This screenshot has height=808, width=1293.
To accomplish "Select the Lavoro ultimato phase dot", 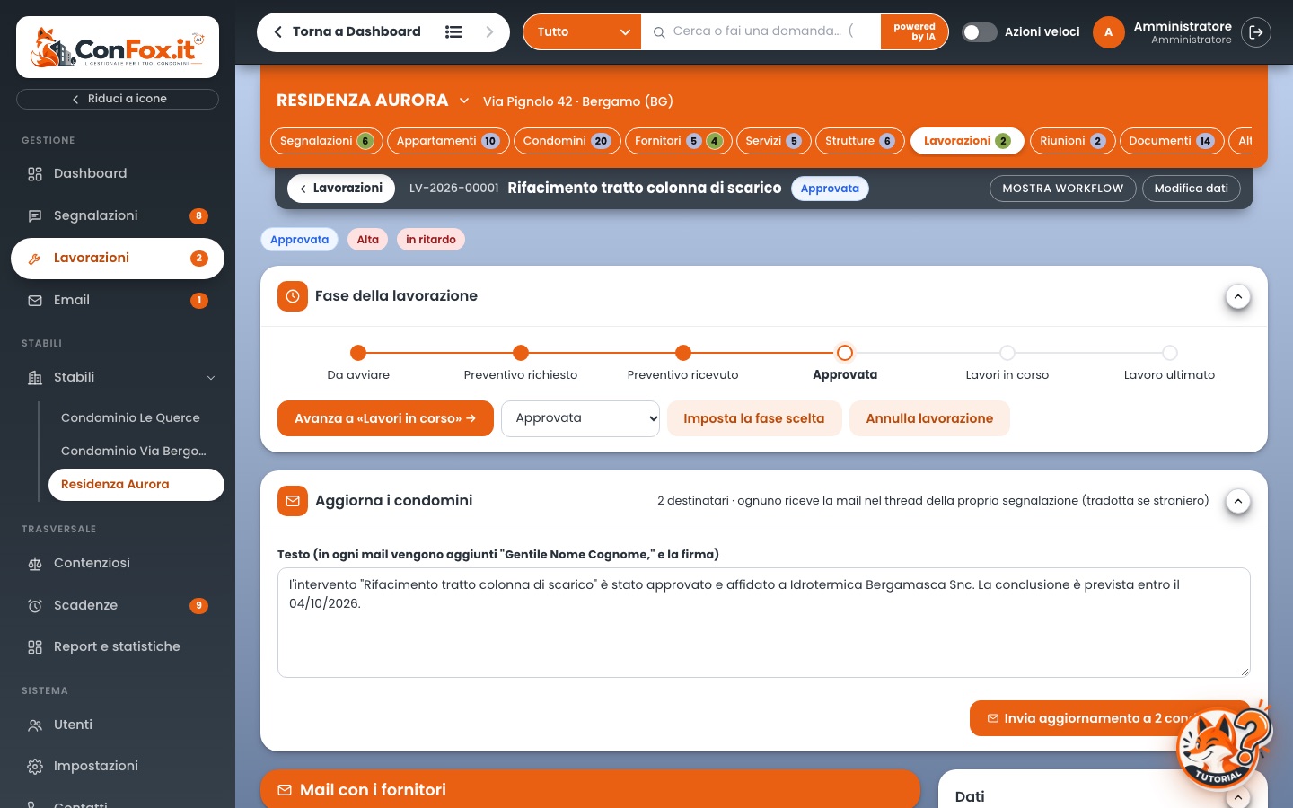I will (x=1169, y=353).
